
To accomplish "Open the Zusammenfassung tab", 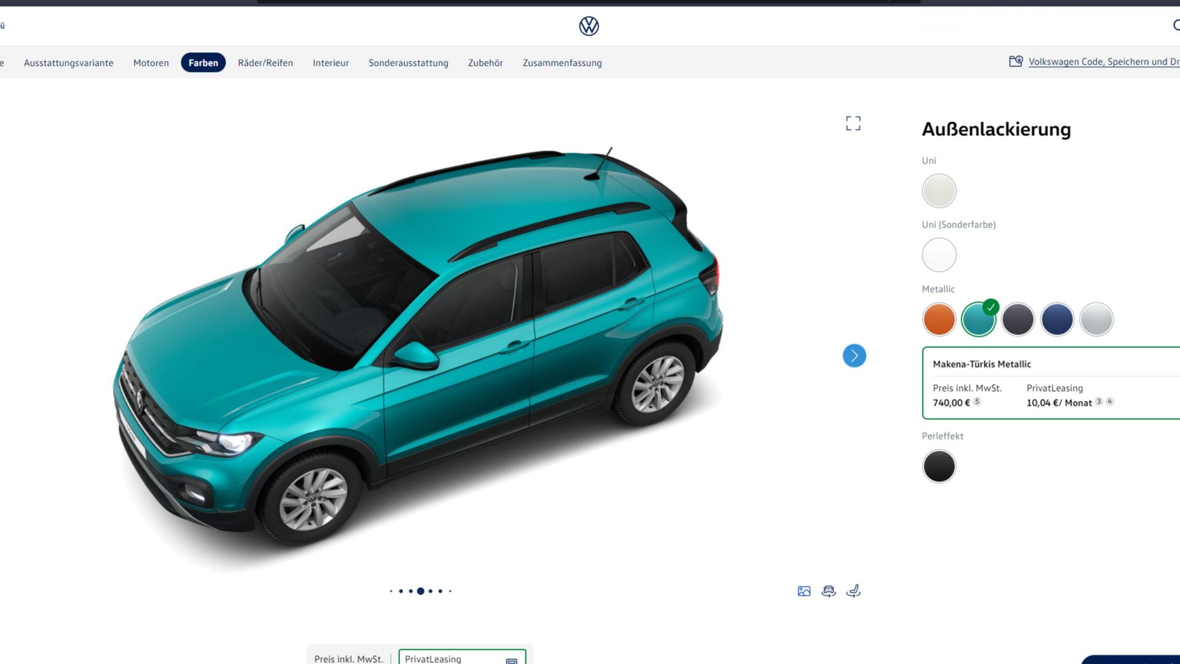I will 562,63.
